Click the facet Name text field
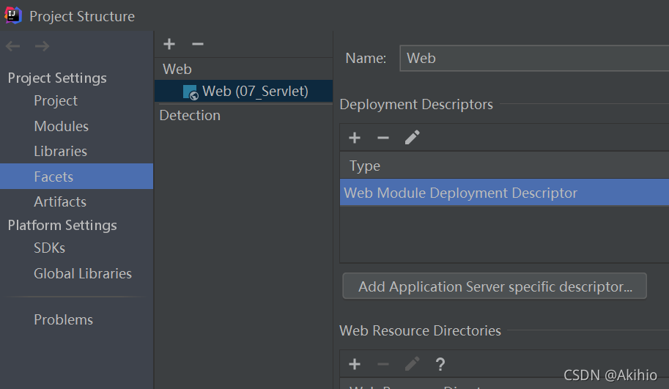The width and height of the screenshot is (669, 389). tap(533, 59)
